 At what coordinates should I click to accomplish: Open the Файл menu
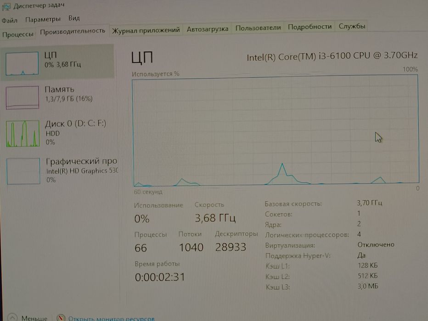10,21
